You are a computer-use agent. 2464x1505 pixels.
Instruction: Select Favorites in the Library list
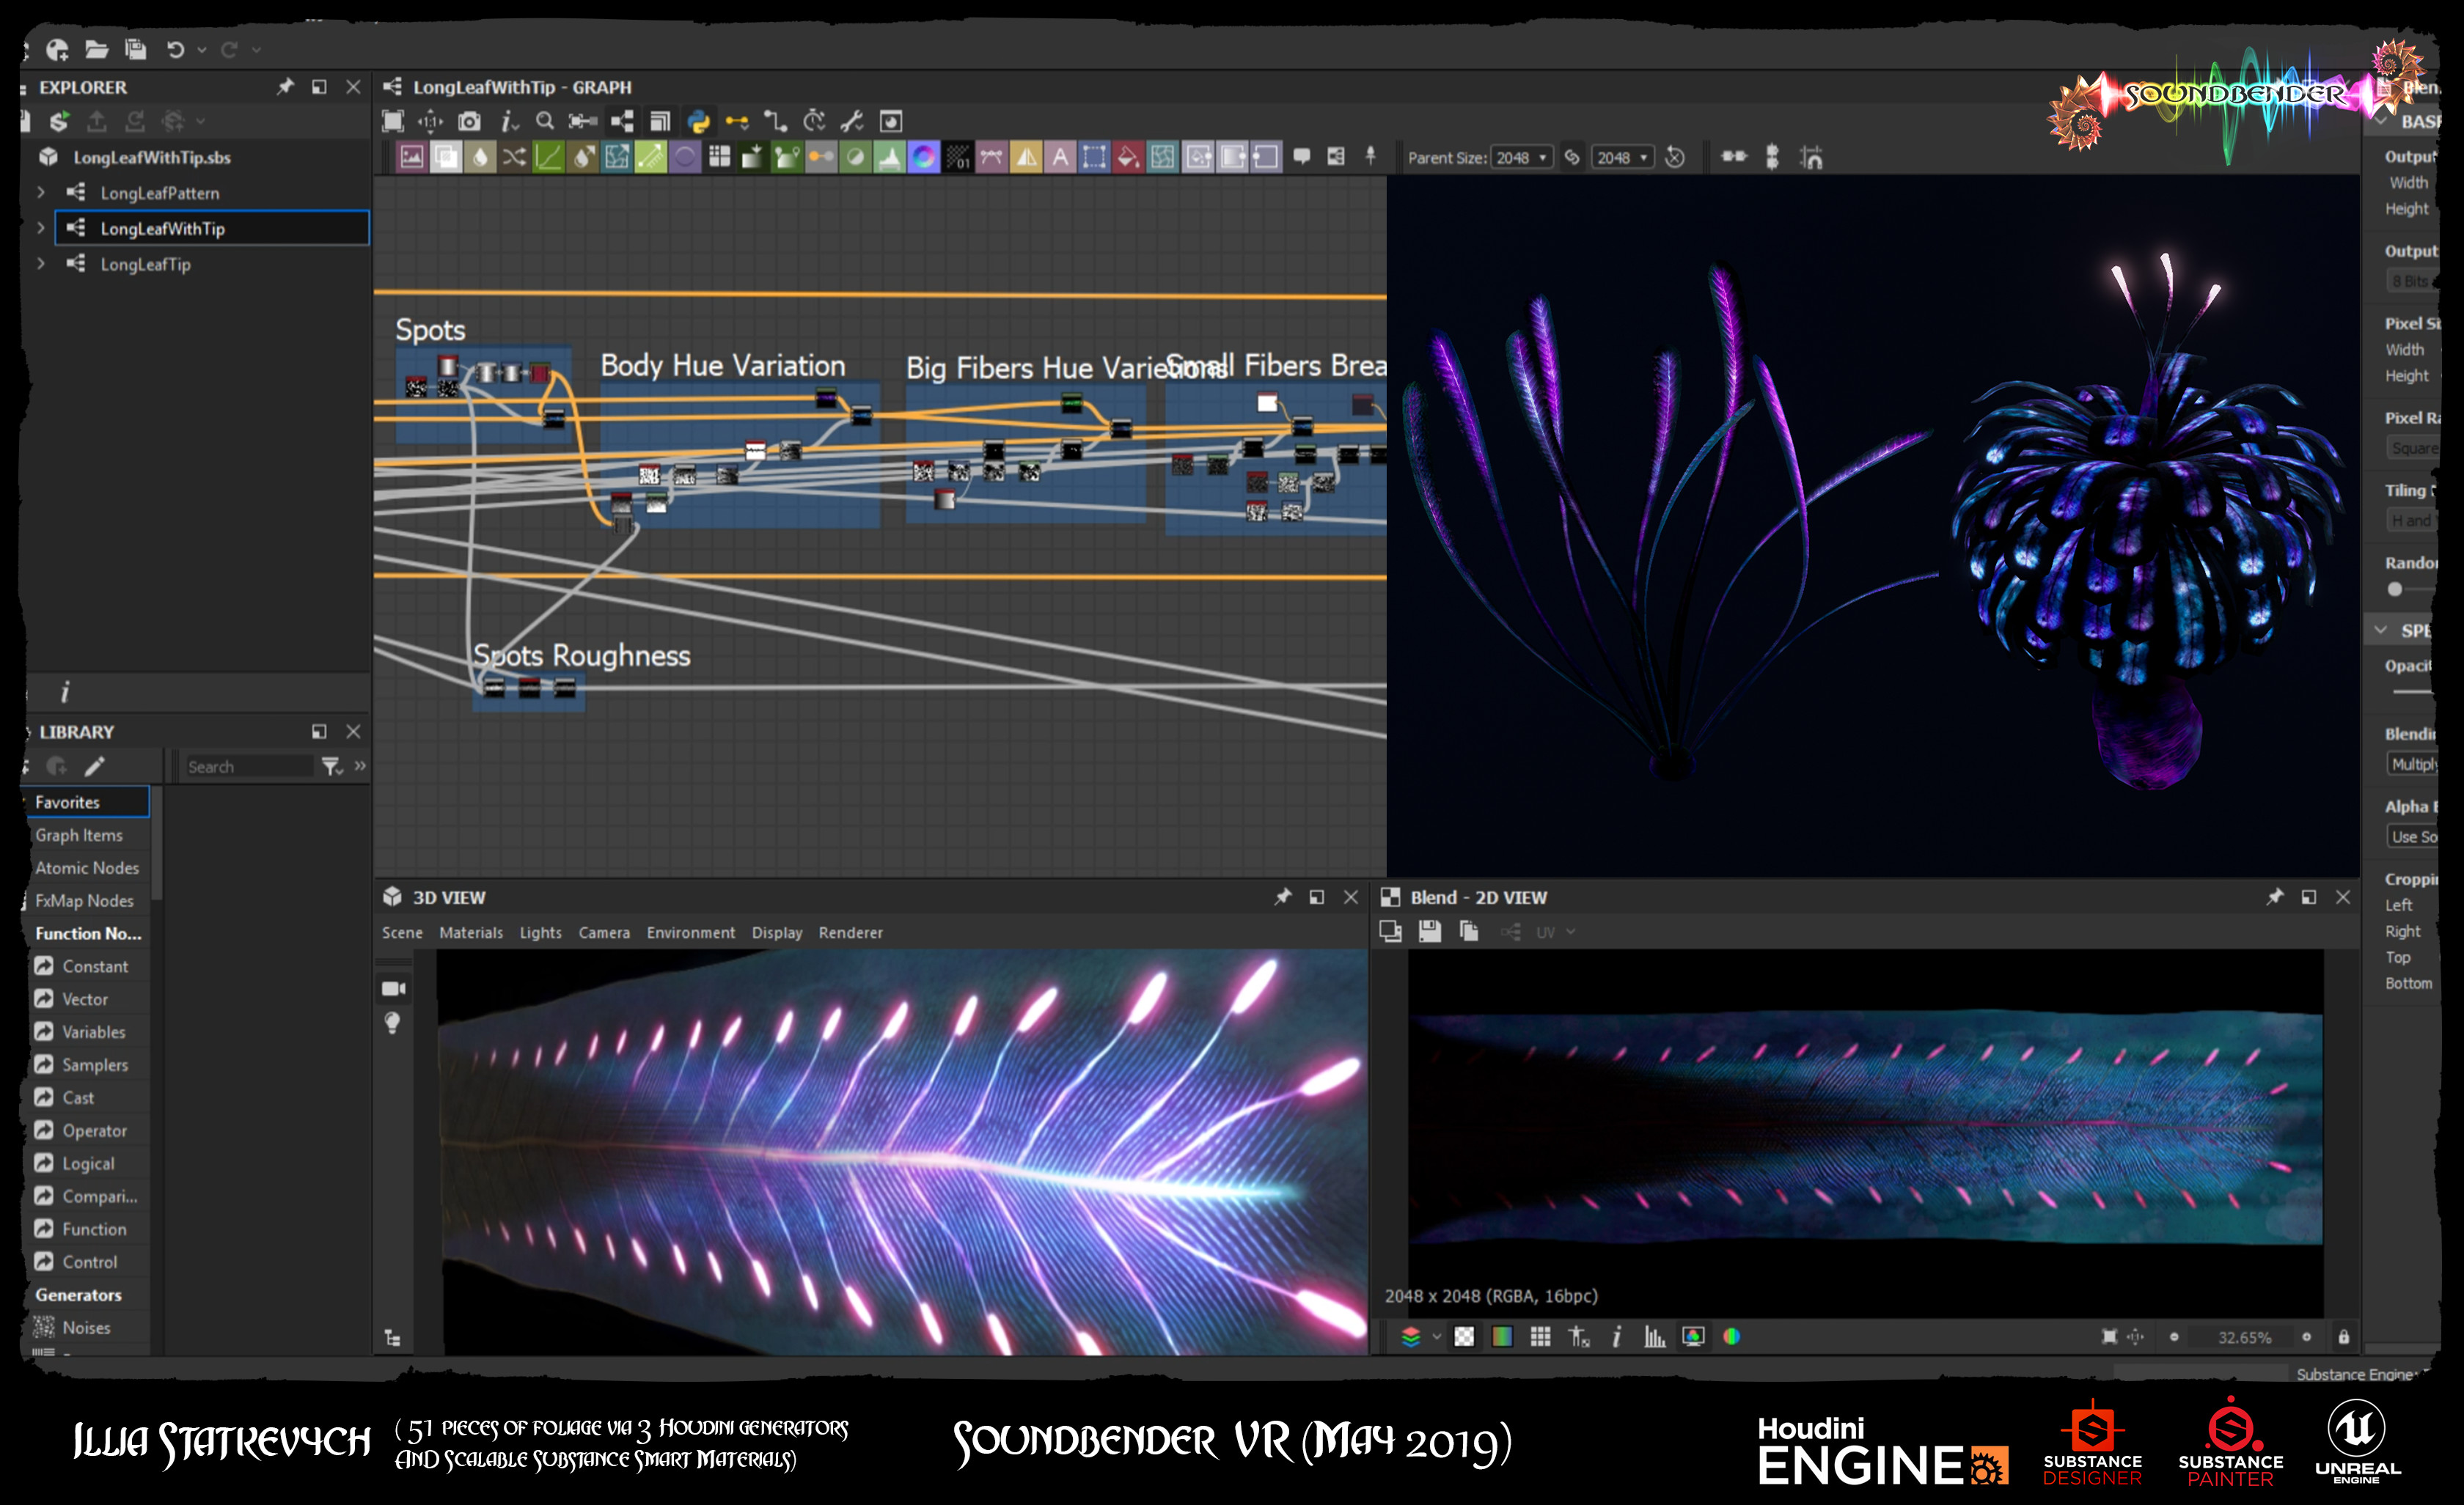click(x=88, y=801)
